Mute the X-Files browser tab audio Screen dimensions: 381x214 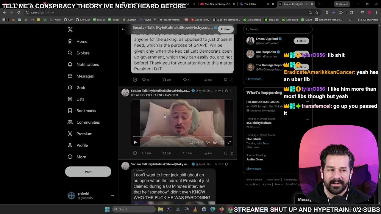268,4
